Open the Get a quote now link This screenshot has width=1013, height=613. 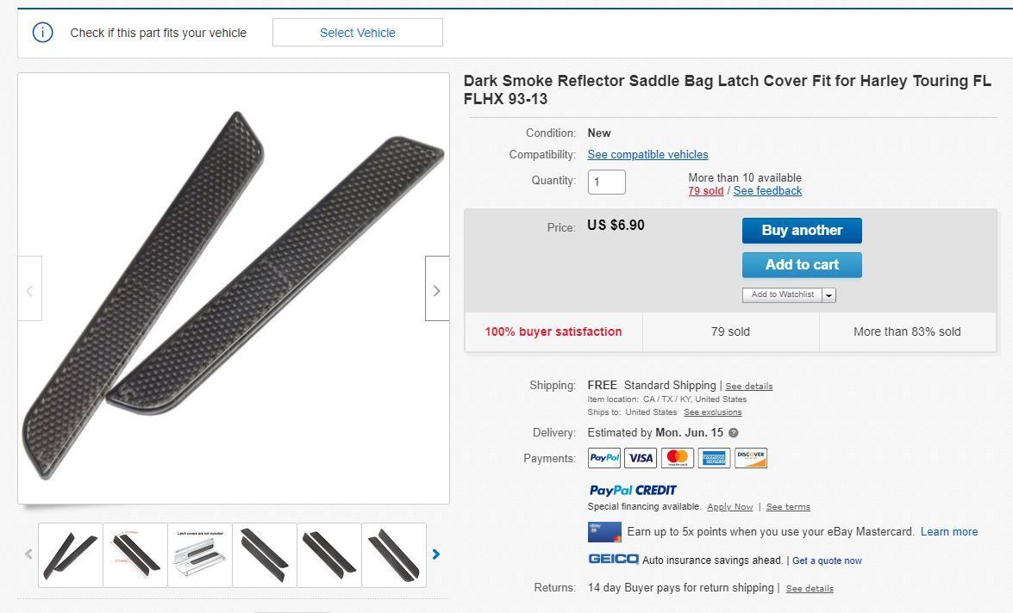click(x=827, y=560)
